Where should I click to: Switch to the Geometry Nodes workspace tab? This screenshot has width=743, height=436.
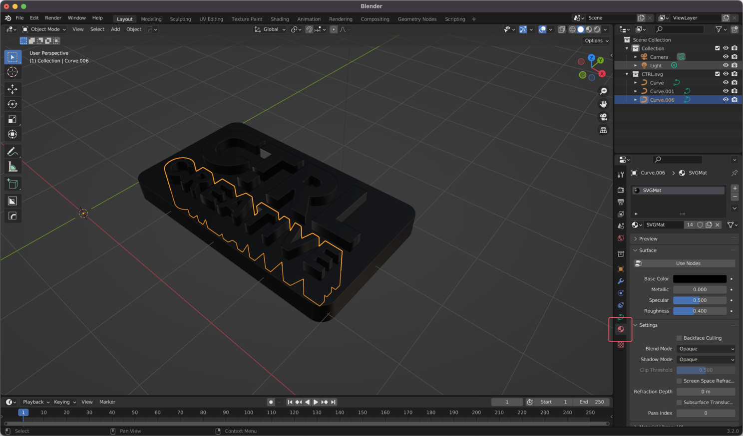click(x=417, y=19)
